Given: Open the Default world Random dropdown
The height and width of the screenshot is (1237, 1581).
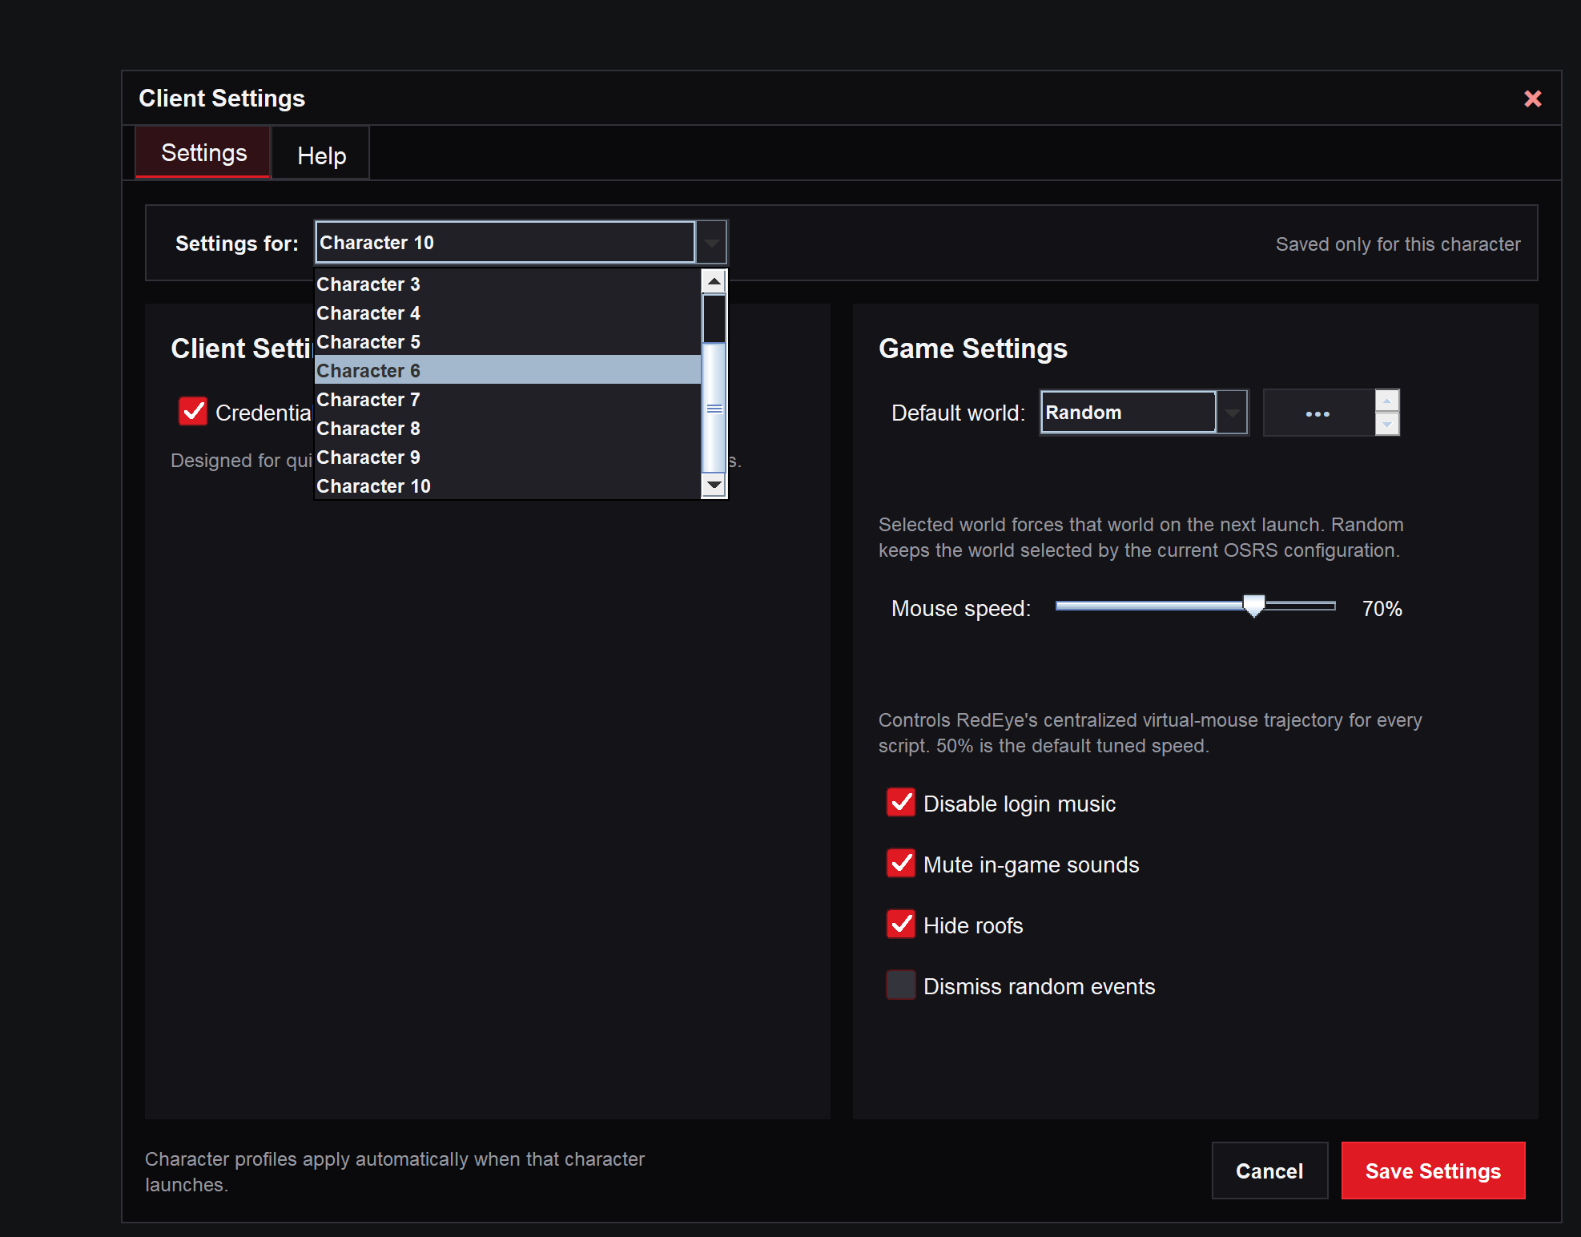Looking at the screenshot, I should (x=1232, y=413).
